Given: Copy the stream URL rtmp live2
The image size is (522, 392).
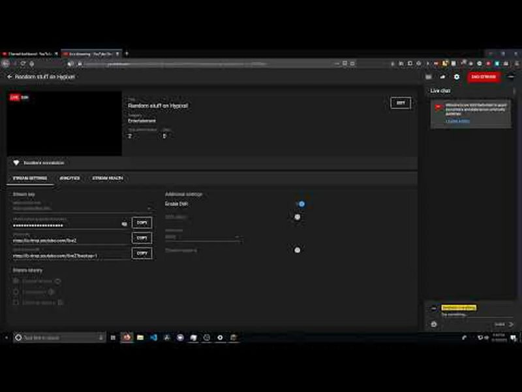Looking at the screenshot, I should [142, 238].
